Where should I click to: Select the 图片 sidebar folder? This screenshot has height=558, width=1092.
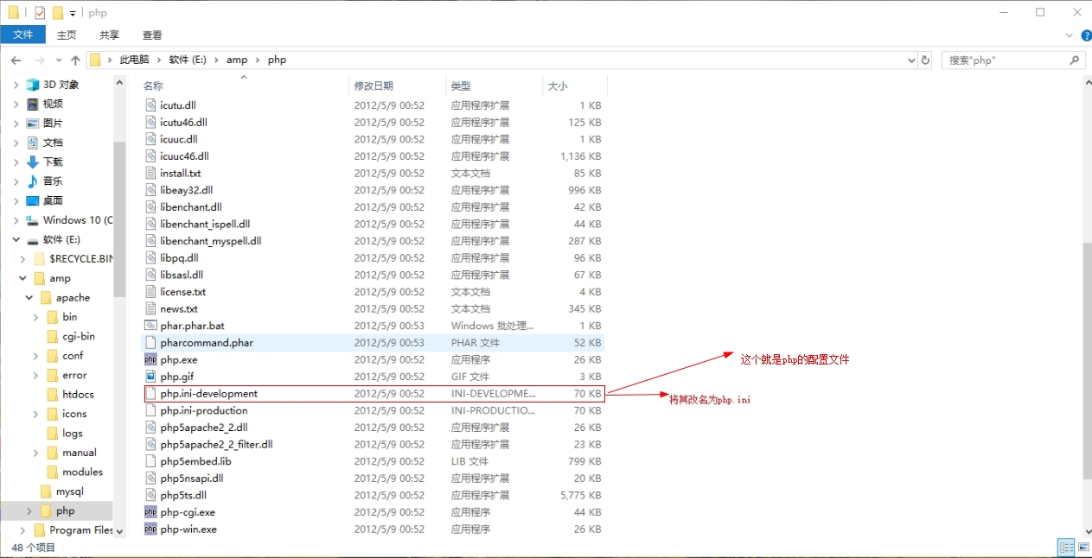coord(53,123)
